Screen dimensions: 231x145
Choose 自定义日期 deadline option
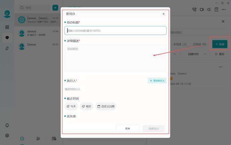pyautogui.click(x=106, y=106)
